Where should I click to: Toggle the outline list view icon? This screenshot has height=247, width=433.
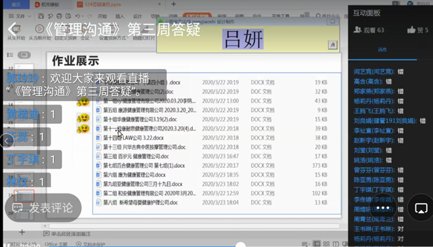coord(10,55)
